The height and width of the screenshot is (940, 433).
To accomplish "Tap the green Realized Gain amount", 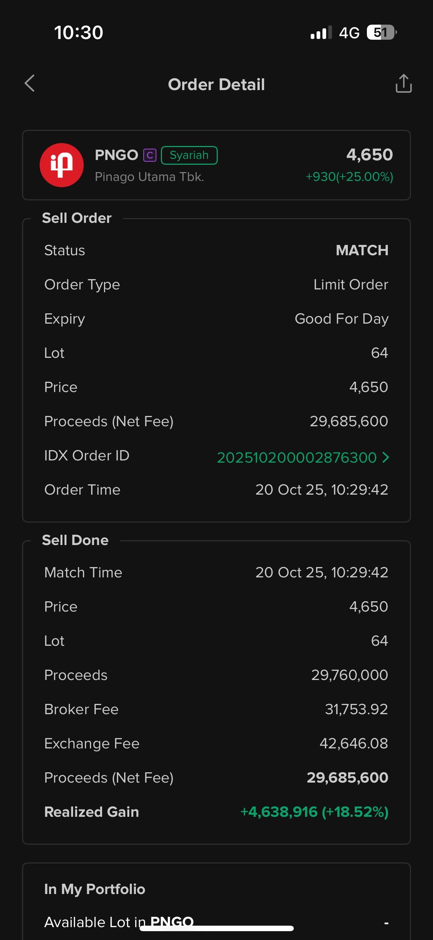I will (x=314, y=812).
